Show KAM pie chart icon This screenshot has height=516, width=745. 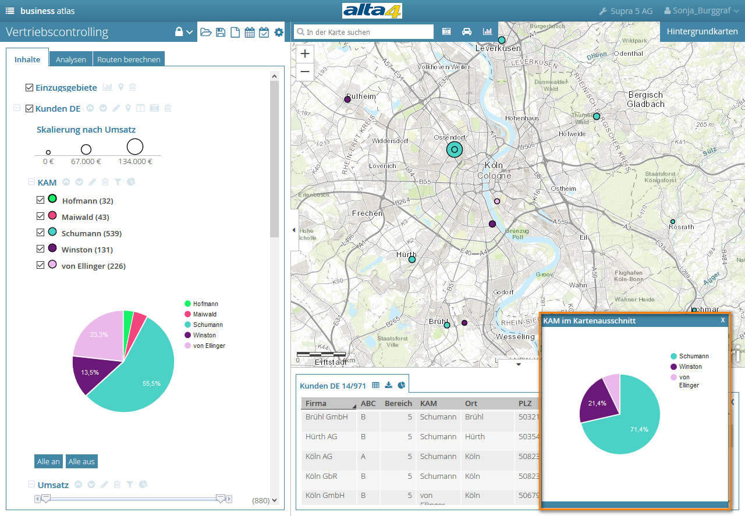[131, 182]
